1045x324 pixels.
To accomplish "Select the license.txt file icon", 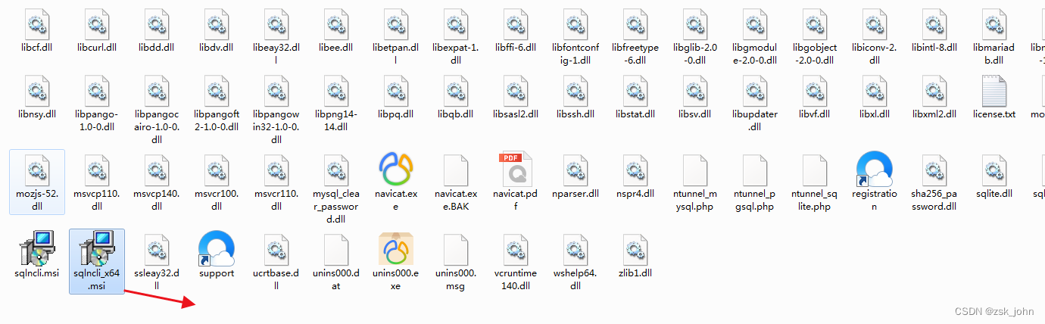I will point(994,91).
